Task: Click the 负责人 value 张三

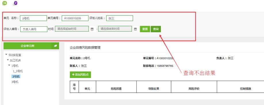Action: pos(230,58)
